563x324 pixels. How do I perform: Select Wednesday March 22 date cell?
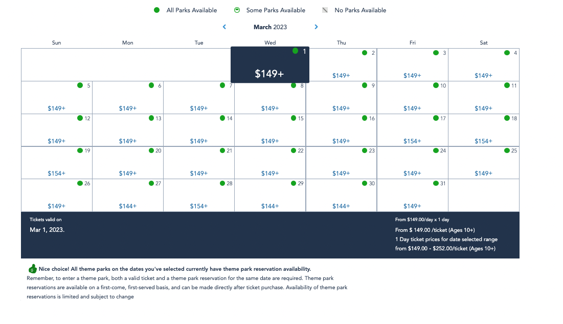coord(269,163)
